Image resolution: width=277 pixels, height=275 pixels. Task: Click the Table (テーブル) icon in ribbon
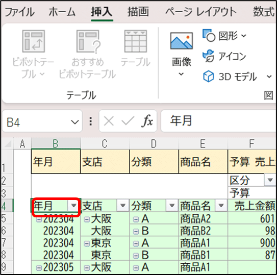click(136, 41)
